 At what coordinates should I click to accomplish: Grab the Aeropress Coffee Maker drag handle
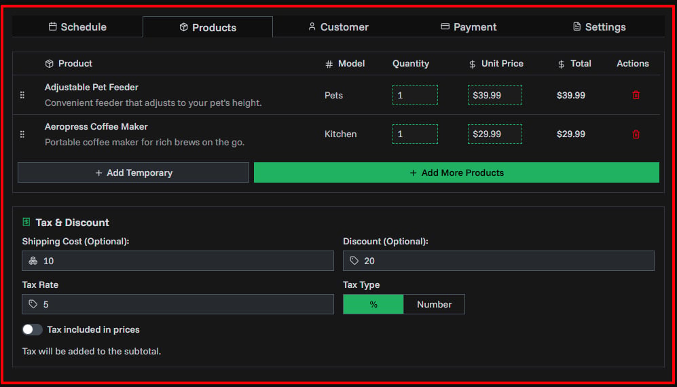[x=22, y=134]
